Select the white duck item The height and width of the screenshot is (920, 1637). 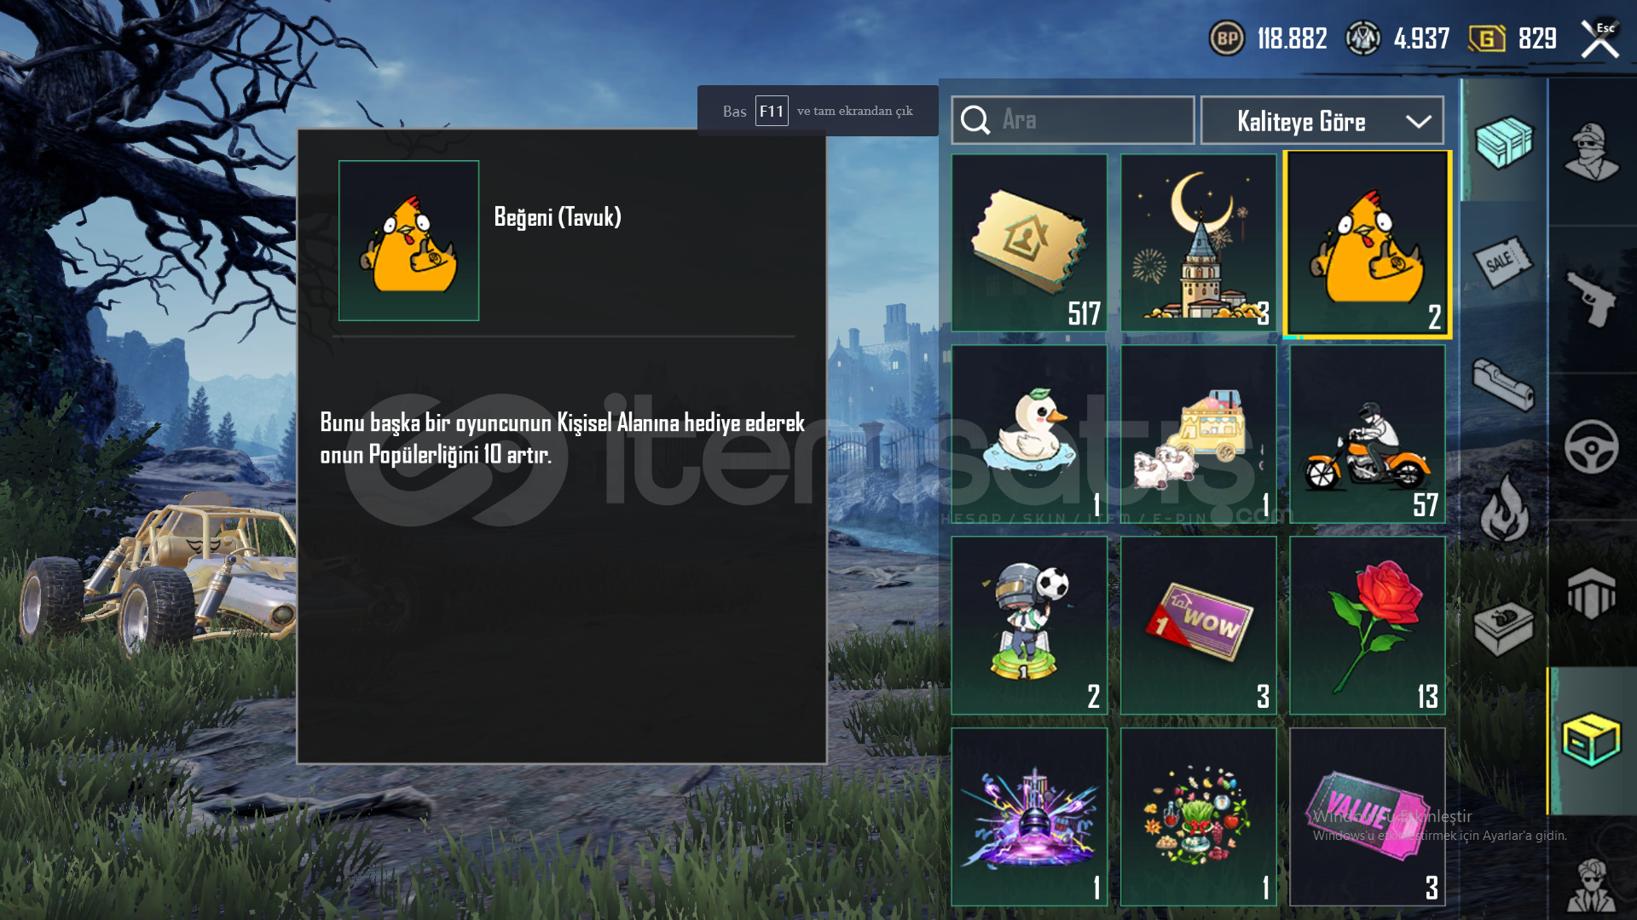click(1030, 434)
